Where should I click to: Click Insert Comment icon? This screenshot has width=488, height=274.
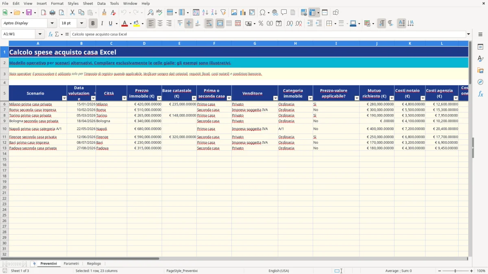(284, 13)
